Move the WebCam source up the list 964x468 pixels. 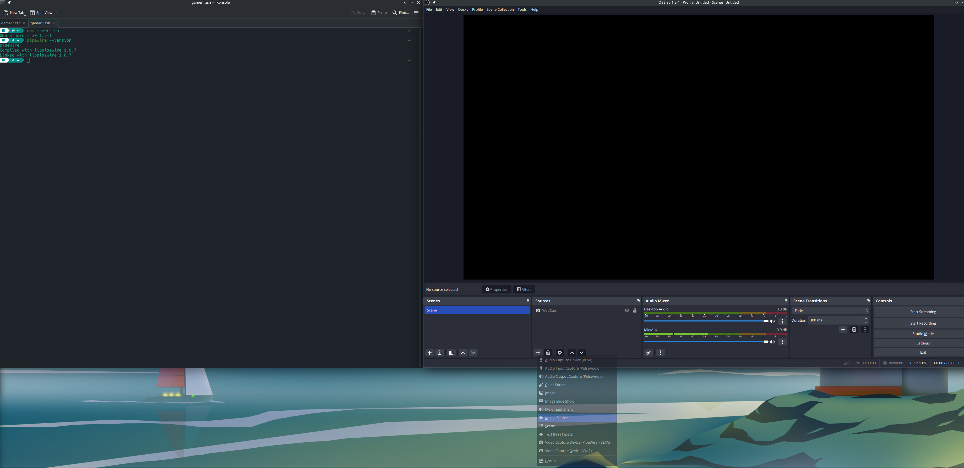click(572, 353)
